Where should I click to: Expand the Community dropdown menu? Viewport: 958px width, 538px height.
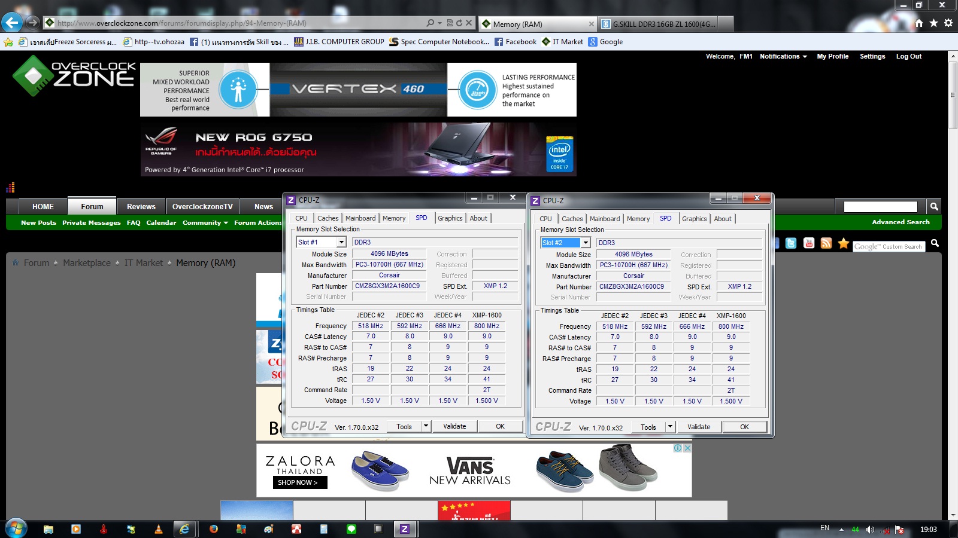pyautogui.click(x=205, y=223)
